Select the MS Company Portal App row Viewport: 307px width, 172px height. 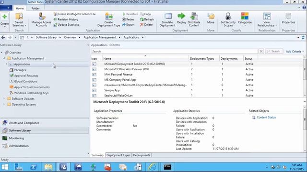(197, 80)
